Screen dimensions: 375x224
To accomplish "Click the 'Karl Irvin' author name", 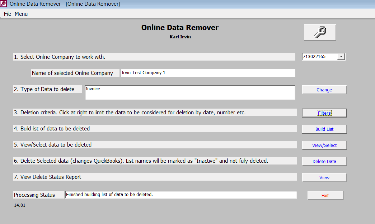I will (181, 37).
